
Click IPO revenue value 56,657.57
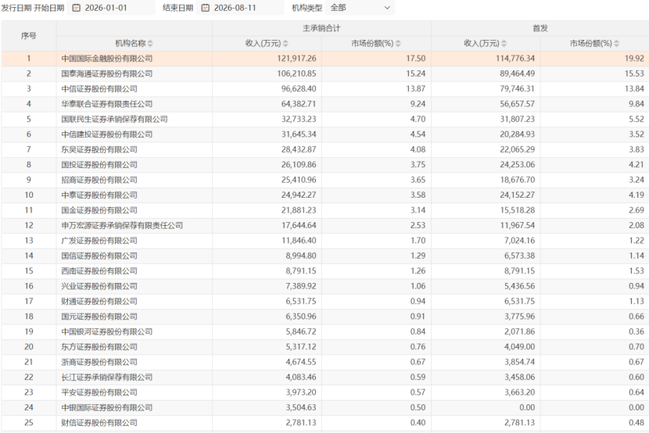pos(518,104)
